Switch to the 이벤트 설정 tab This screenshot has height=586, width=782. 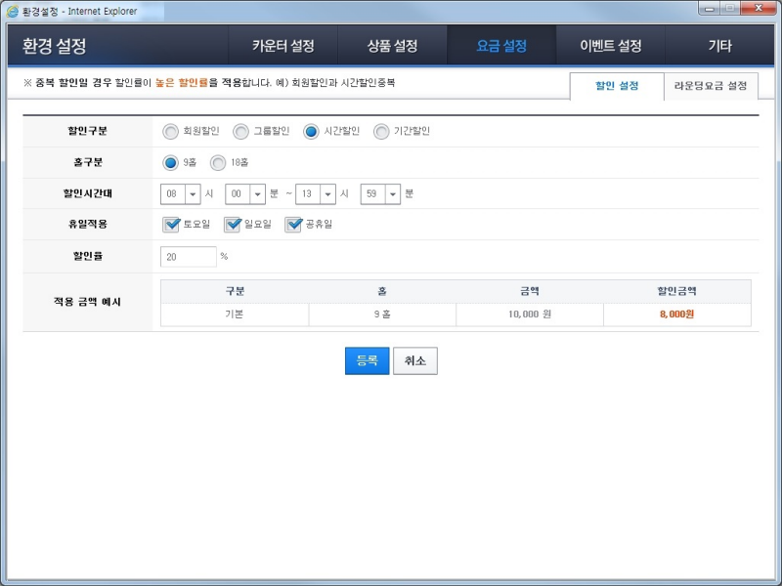point(609,45)
